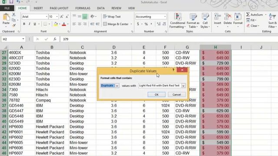Apply Percent Style

click(x=146, y=24)
